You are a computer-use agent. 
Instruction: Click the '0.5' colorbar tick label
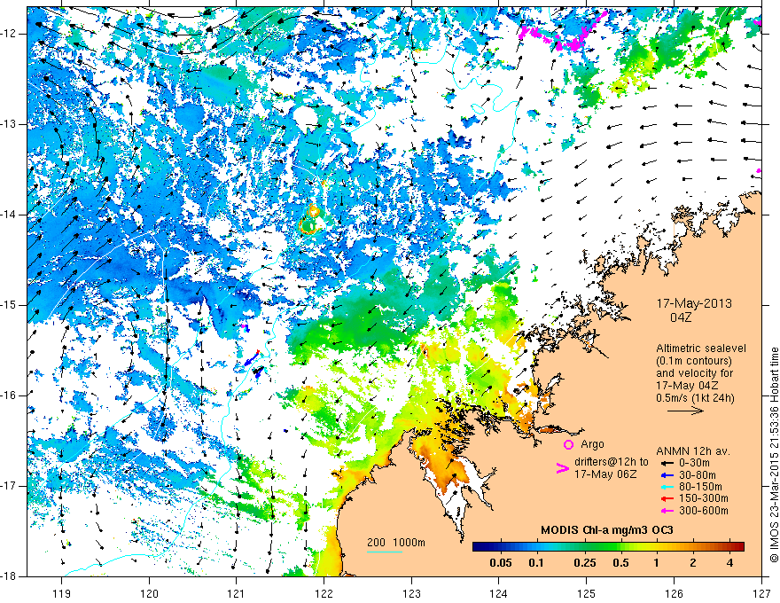pos(620,563)
